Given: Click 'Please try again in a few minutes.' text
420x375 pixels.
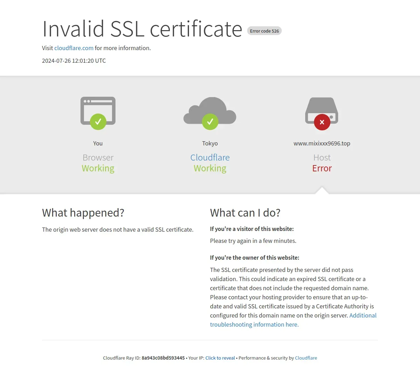Looking at the screenshot, I should pyautogui.click(x=253, y=241).
